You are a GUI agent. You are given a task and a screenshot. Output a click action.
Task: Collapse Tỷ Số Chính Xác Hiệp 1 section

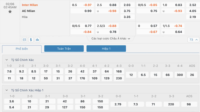pos(7,90)
